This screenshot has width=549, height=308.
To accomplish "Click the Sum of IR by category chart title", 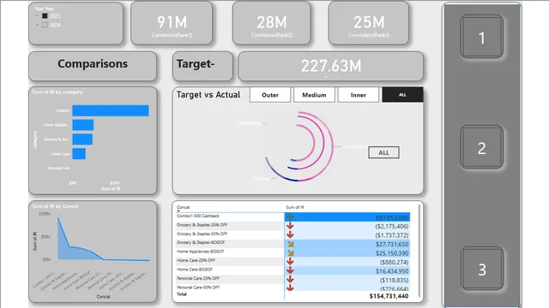I will (x=57, y=92).
